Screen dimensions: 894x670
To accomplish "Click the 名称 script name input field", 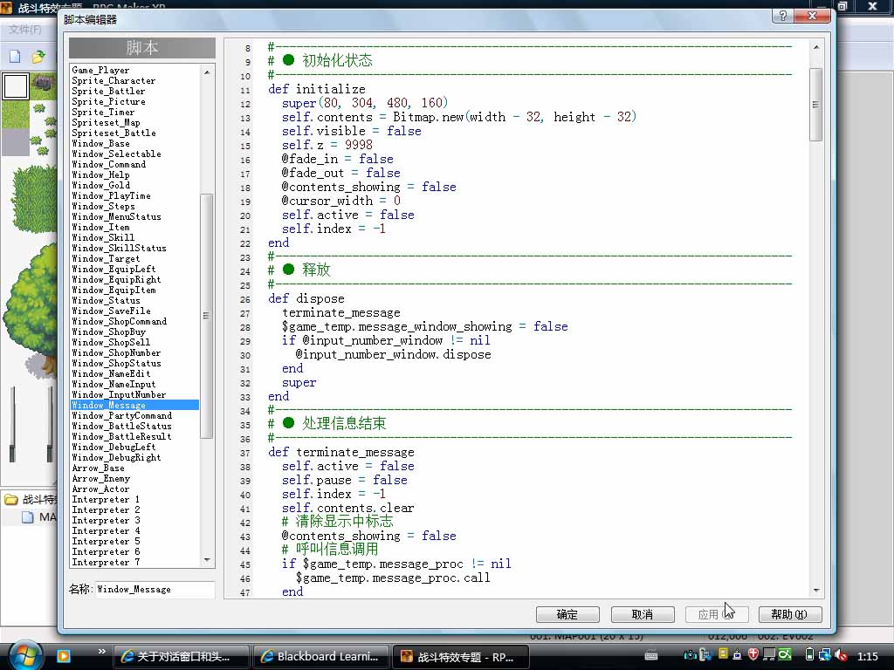I will coord(155,589).
